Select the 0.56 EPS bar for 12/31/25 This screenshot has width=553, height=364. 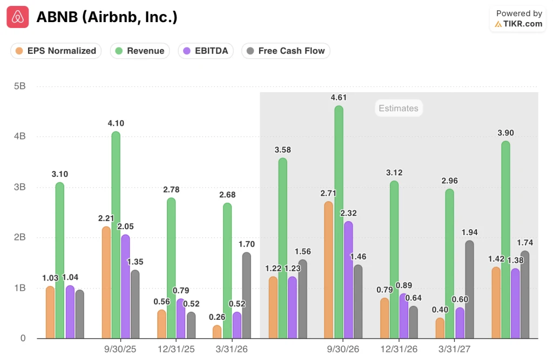162,324
